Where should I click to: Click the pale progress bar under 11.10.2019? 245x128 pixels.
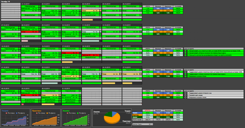click(x=90, y=41)
